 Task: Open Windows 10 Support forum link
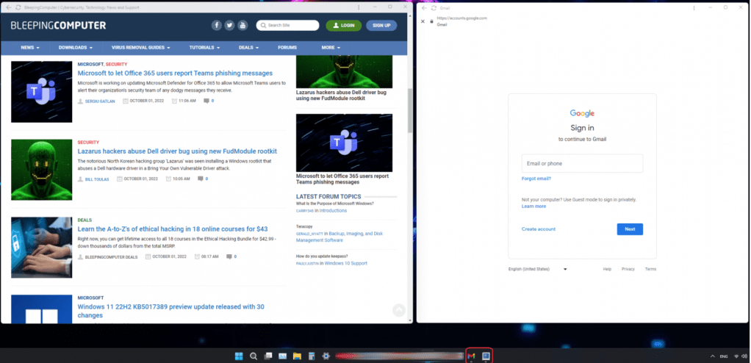click(x=346, y=263)
